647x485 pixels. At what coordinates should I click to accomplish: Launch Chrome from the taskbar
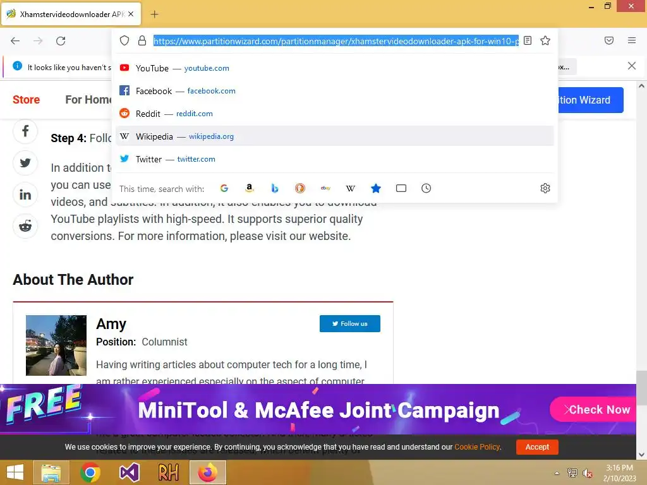tap(90, 472)
